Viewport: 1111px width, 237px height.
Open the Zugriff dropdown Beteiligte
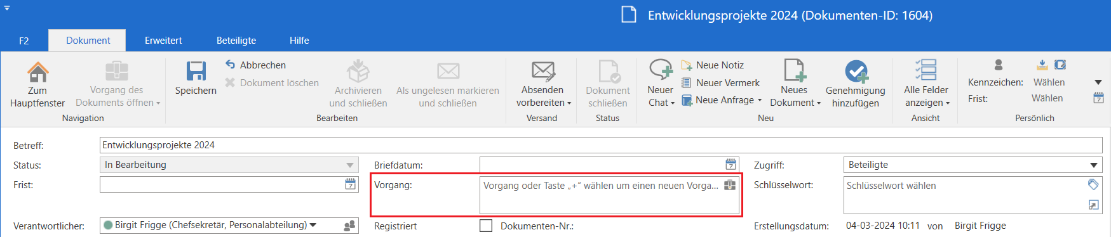1094,165
